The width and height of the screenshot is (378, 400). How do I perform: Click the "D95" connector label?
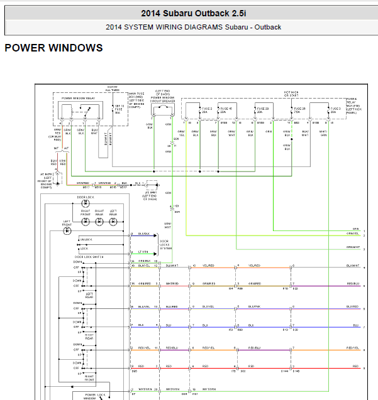point(134,372)
